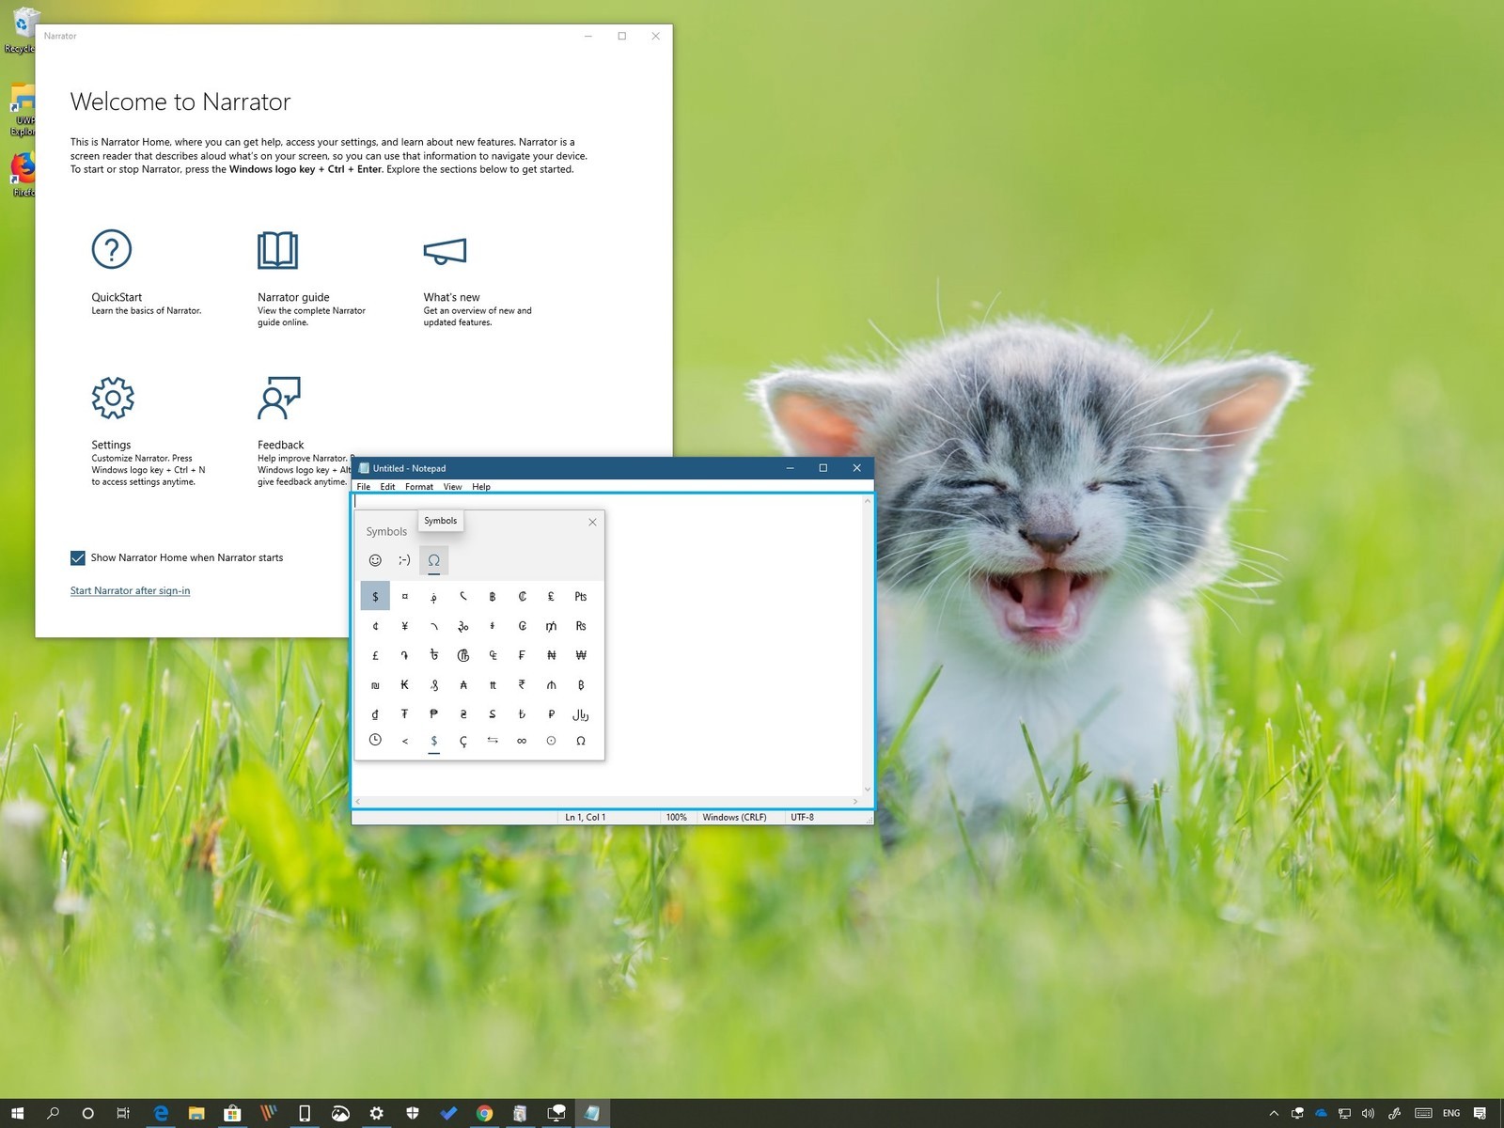Click the Start Narrator after sign-in link
Viewport: 1504px width, 1128px height.
point(130,591)
